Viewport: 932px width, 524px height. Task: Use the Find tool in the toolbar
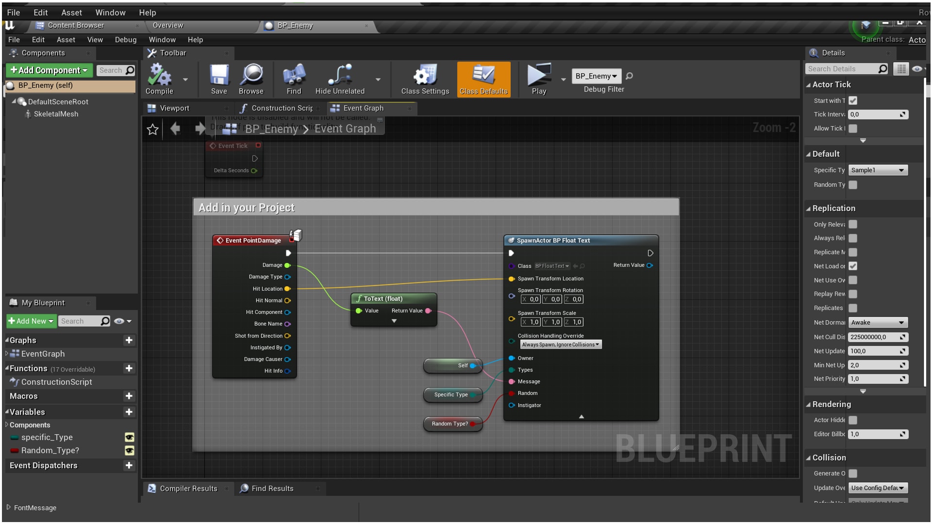tap(293, 79)
